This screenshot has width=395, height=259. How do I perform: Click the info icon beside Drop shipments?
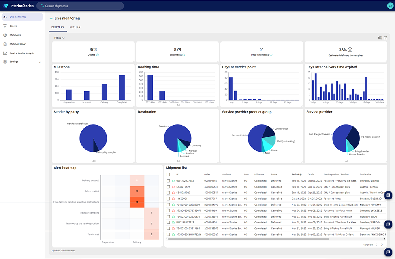[x=271, y=55]
